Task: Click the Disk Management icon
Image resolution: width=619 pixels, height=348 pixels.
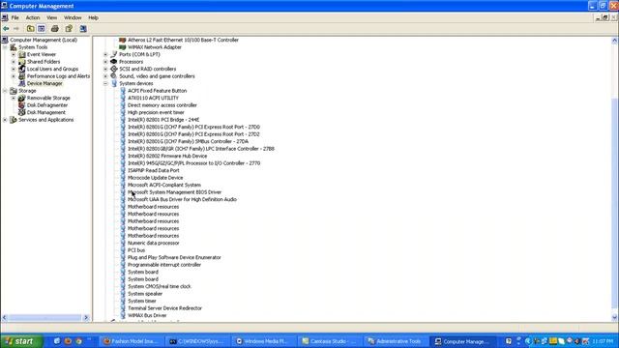Action: pos(22,112)
